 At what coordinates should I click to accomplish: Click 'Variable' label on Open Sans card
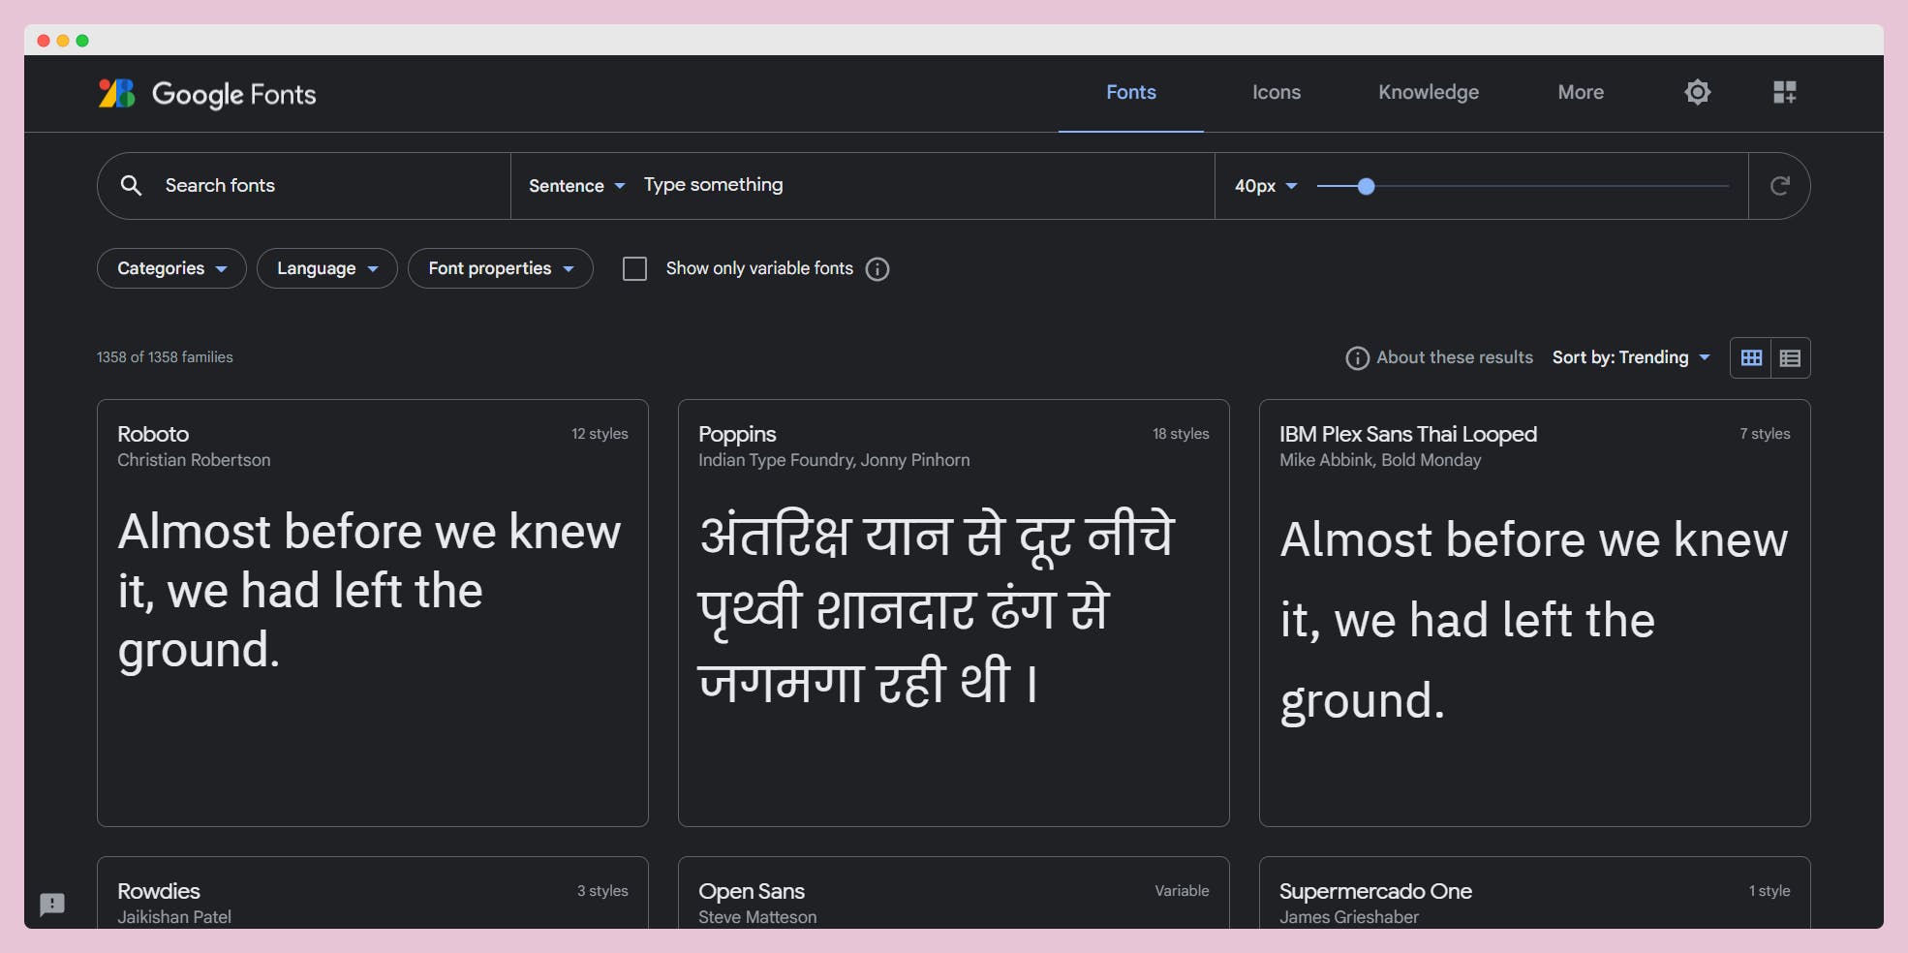[1182, 891]
